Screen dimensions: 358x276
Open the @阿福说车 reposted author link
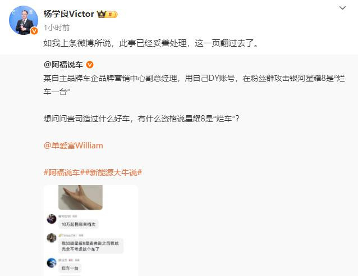[63, 65]
